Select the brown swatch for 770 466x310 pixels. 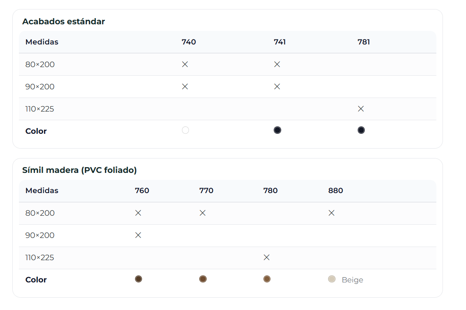203,279
